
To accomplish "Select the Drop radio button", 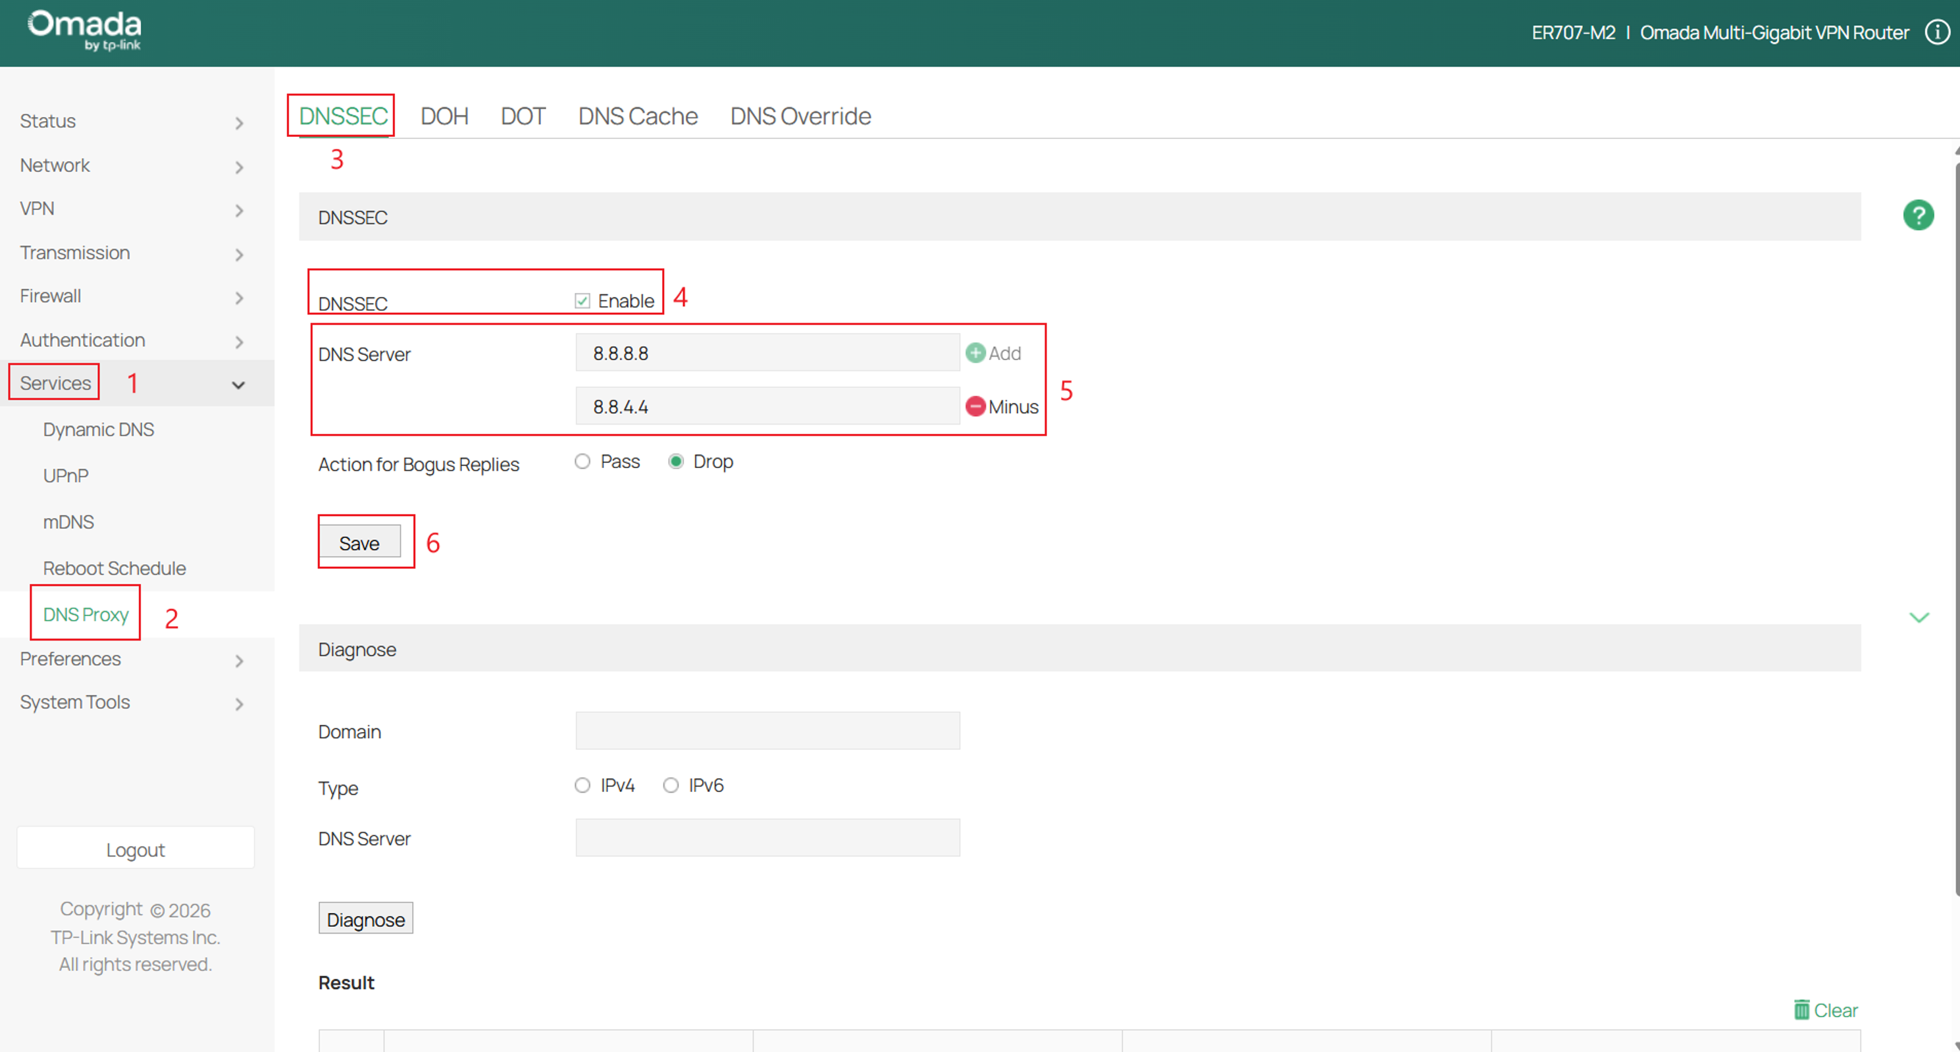I will pyautogui.click(x=675, y=461).
